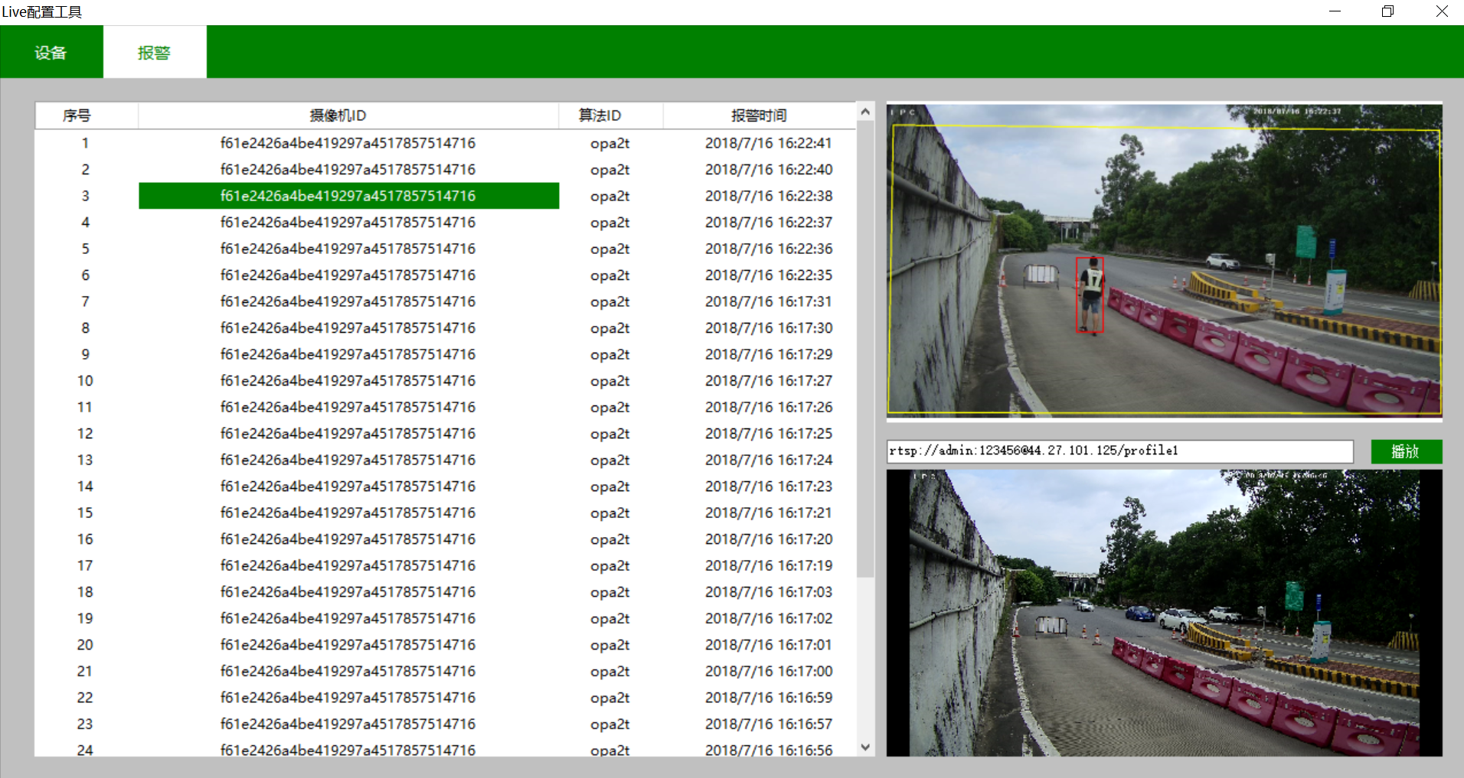The height and width of the screenshot is (778, 1464).
Task: Click camera ID in row 9
Action: tap(348, 354)
